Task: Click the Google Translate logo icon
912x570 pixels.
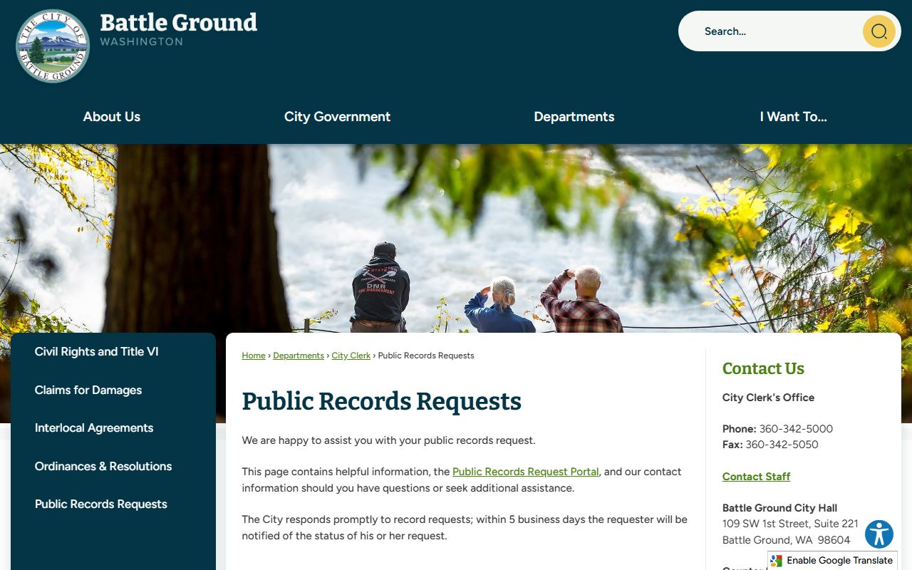Action: point(777,561)
